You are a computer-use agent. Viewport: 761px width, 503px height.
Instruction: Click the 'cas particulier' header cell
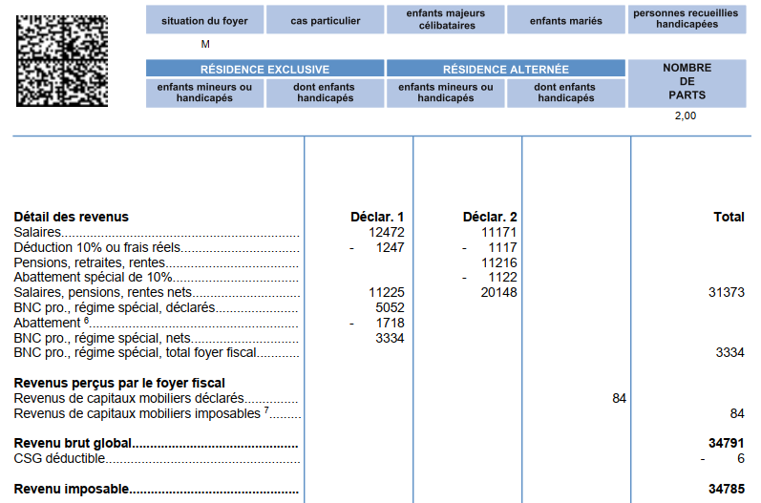coord(326,20)
